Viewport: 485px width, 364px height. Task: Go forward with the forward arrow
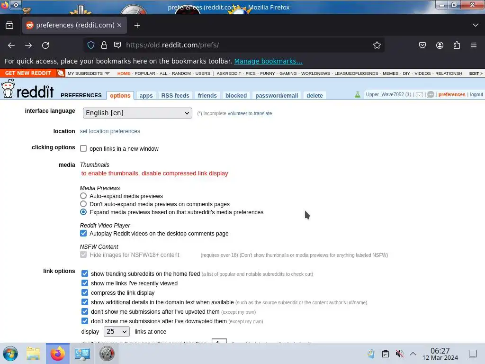[28, 45]
